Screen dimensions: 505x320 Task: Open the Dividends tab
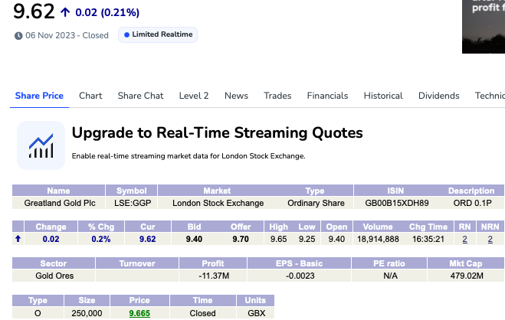pyautogui.click(x=438, y=96)
